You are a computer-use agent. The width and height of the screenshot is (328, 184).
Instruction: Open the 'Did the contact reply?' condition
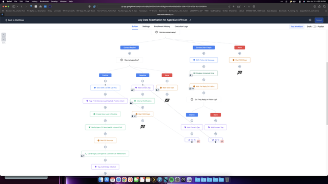166,32
